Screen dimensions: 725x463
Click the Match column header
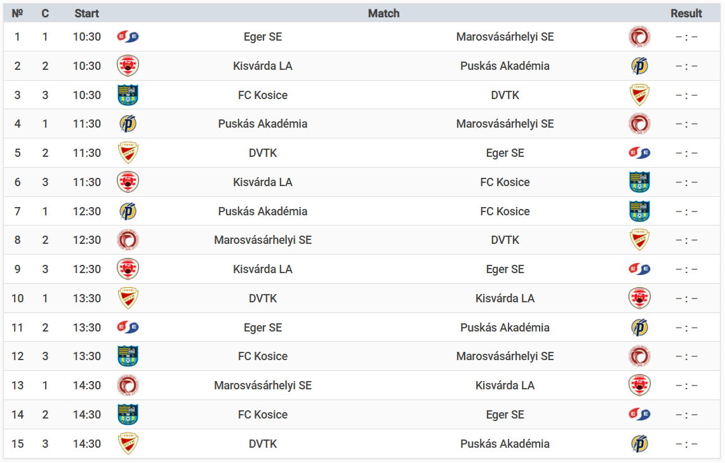tap(383, 13)
